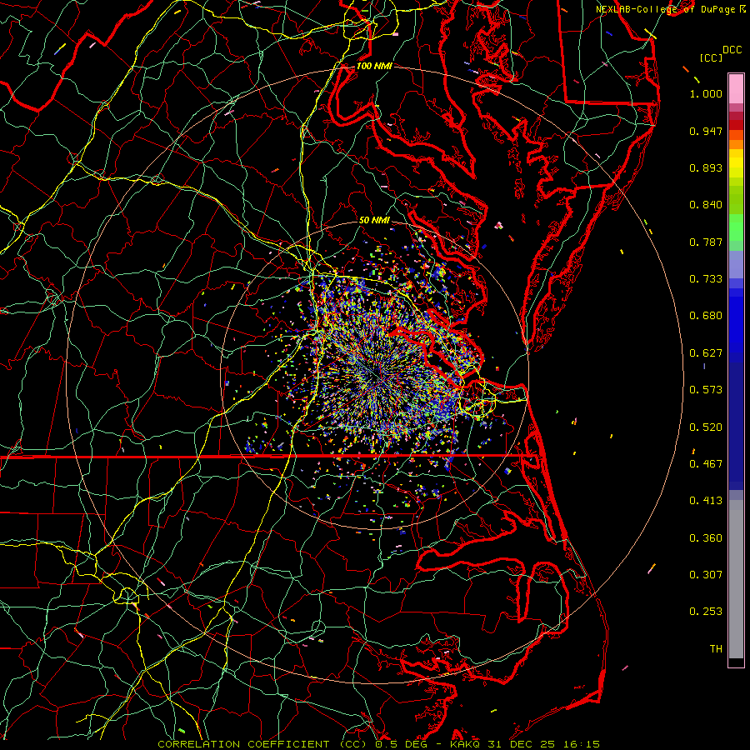Select the 0.307 scale value

coord(706,575)
